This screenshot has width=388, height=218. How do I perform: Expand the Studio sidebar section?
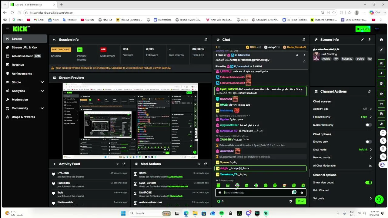(x=42, y=82)
